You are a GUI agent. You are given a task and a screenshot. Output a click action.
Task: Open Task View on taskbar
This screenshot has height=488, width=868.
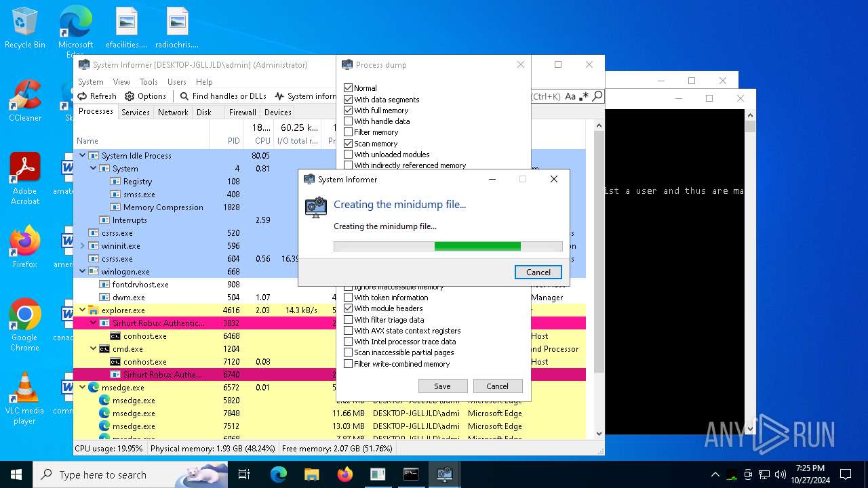(x=244, y=474)
